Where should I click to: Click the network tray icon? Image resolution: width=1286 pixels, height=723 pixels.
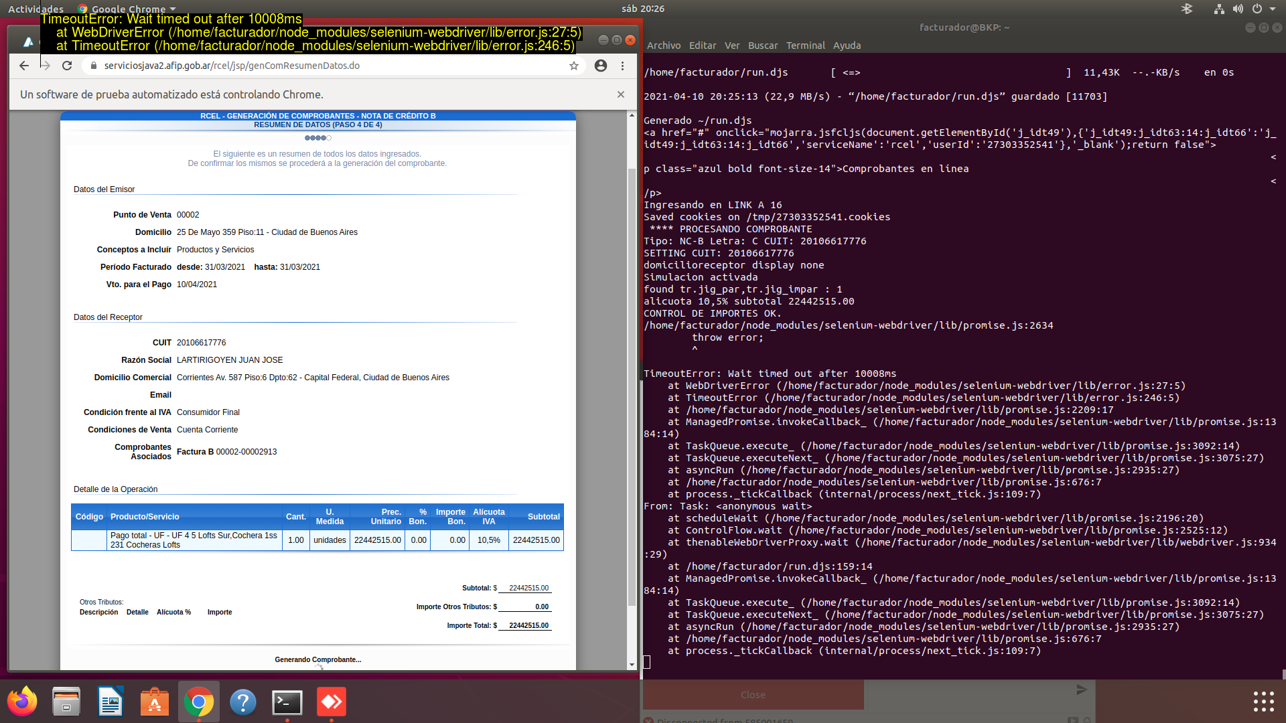click(x=1219, y=9)
